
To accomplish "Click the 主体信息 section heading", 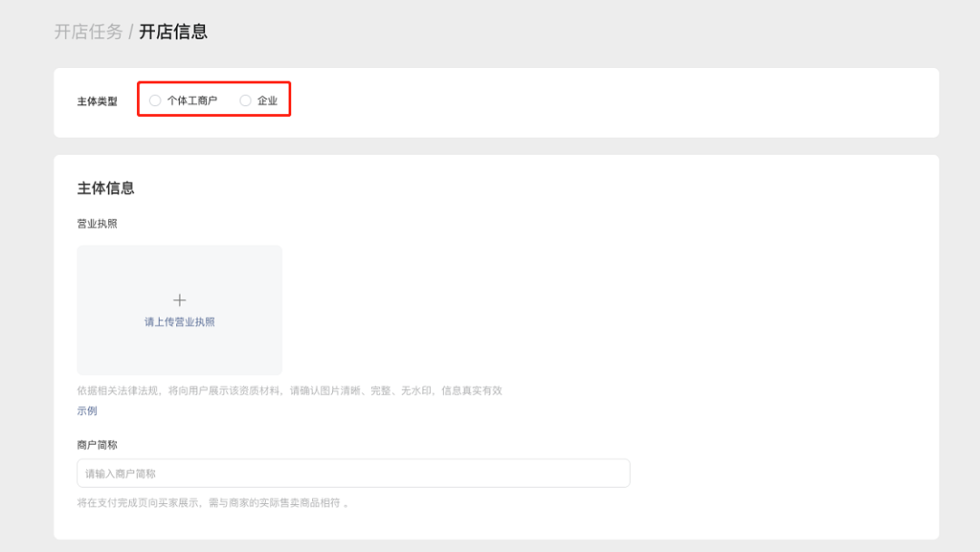I will tap(106, 189).
